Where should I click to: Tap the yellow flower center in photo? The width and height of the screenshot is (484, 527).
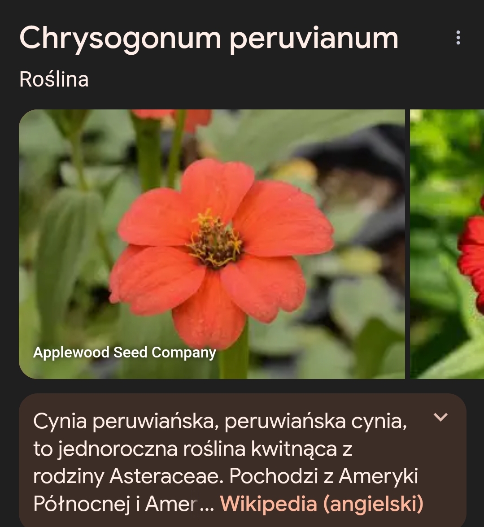[214, 240]
